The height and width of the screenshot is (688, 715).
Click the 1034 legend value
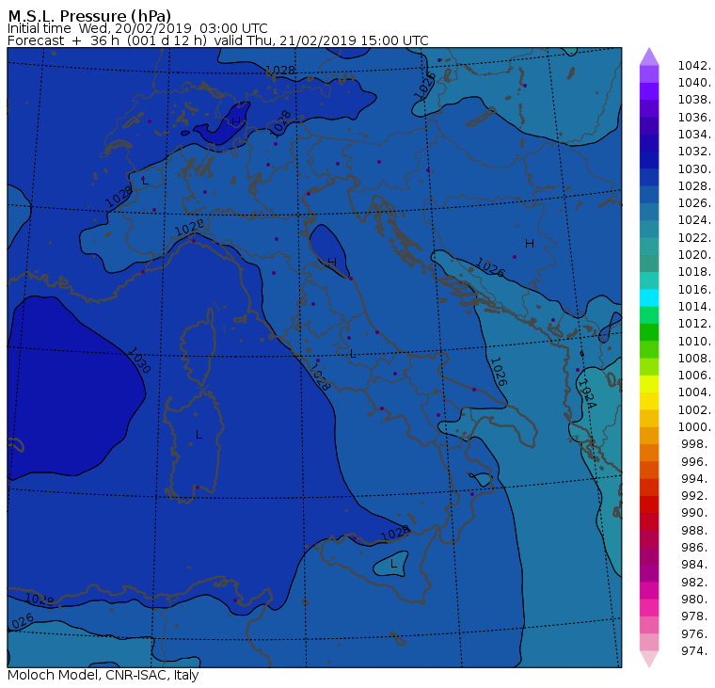tap(694, 135)
